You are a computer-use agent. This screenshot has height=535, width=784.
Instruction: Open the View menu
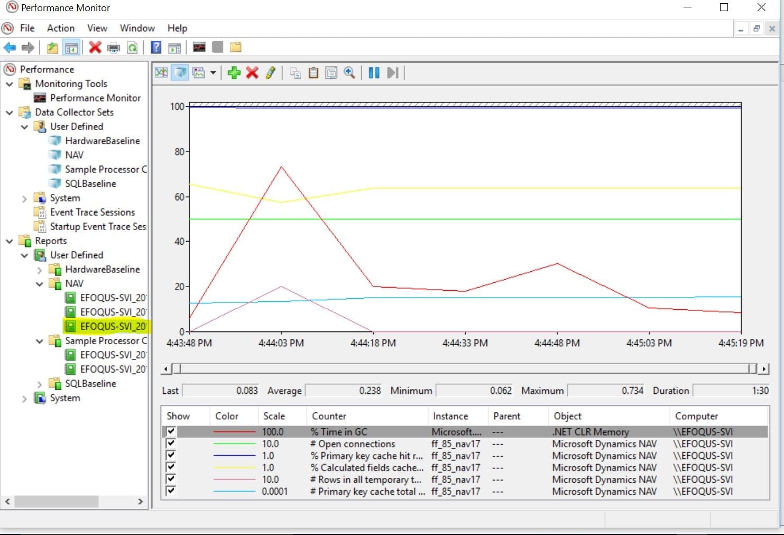tap(97, 28)
